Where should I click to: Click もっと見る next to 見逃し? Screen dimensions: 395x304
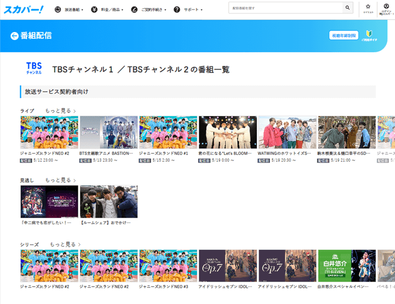tap(60, 180)
